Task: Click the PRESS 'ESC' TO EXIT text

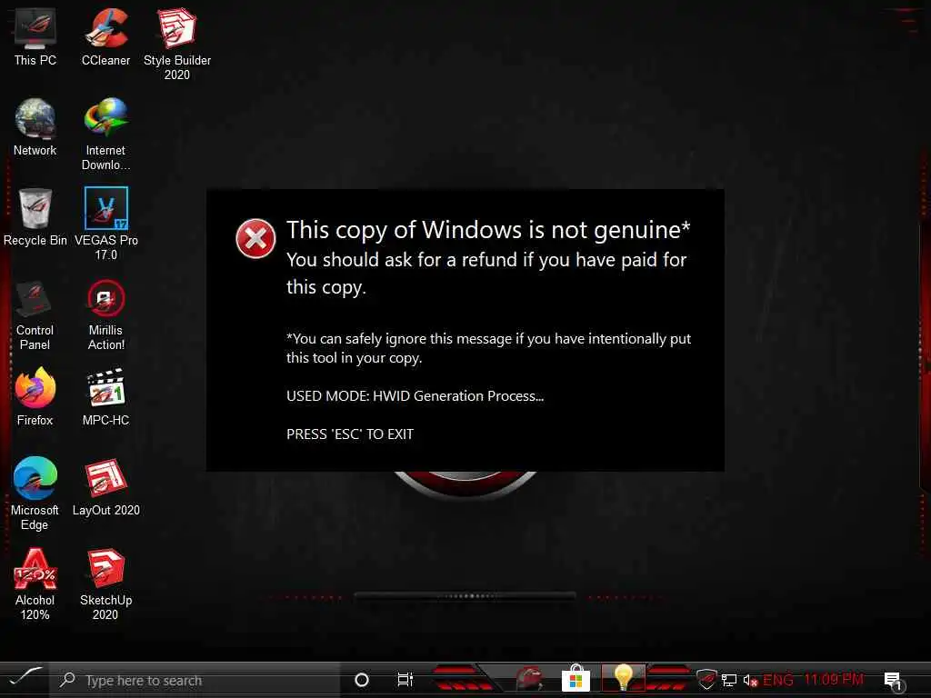Action: point(350,434)
